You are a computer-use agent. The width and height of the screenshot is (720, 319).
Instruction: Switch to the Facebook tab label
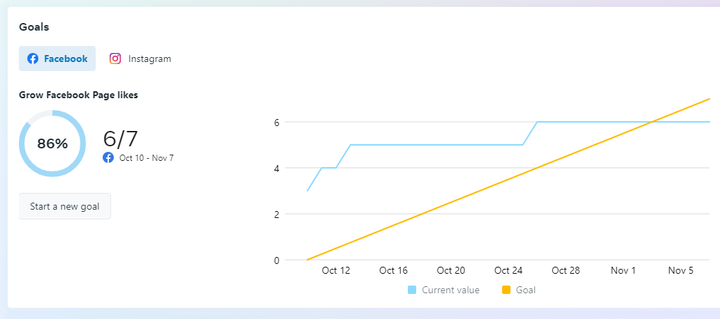pyautogui.click(x=66, y=59)
